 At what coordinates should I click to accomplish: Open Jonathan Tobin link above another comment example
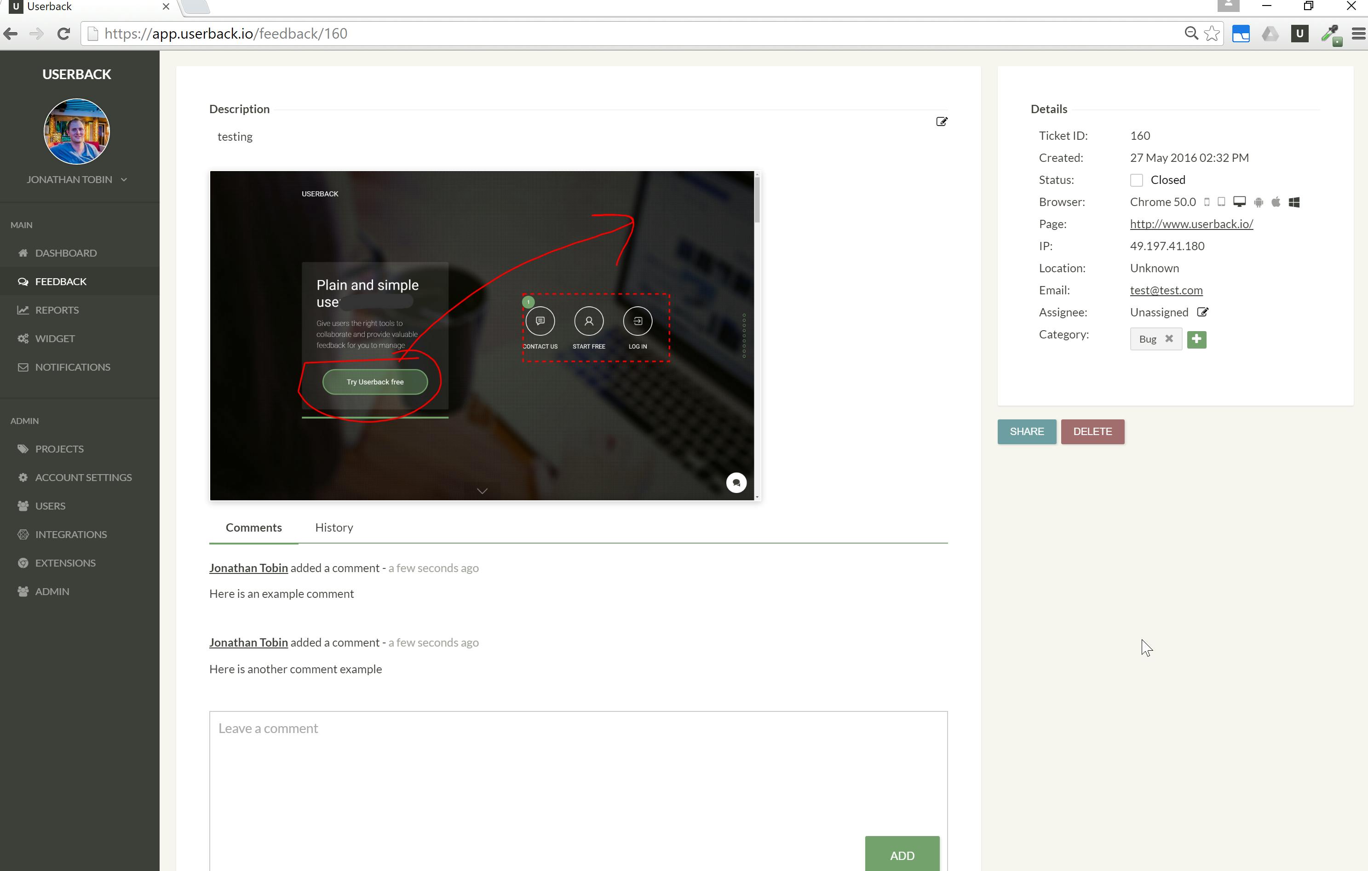pyautogui.click(x=248, y=642)
